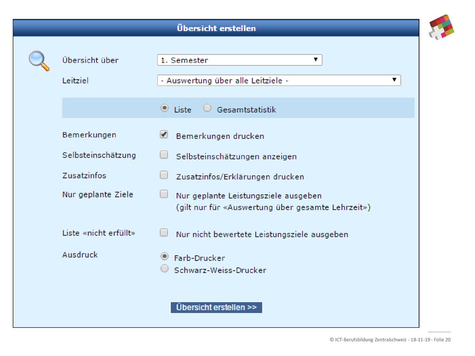Select the Liste radio button

[x=165, y=108]
